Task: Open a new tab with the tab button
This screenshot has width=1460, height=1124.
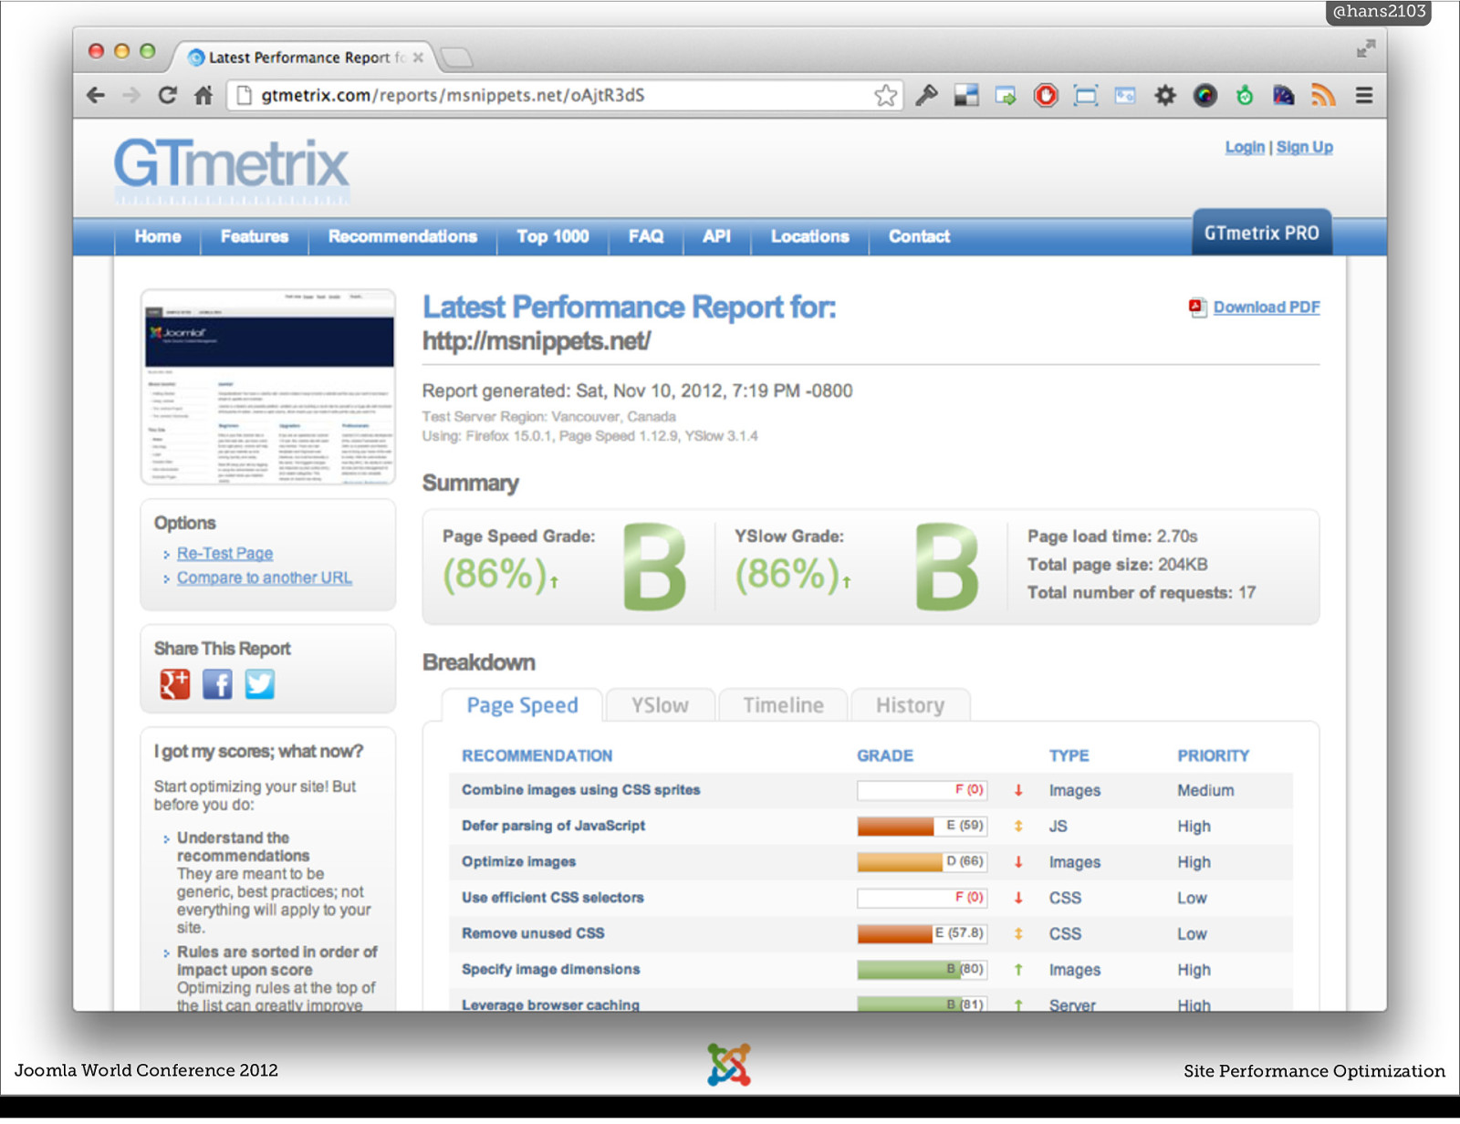Action: [x=456, y=57]
